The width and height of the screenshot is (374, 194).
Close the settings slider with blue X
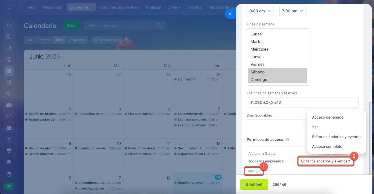tap(230, 14)
